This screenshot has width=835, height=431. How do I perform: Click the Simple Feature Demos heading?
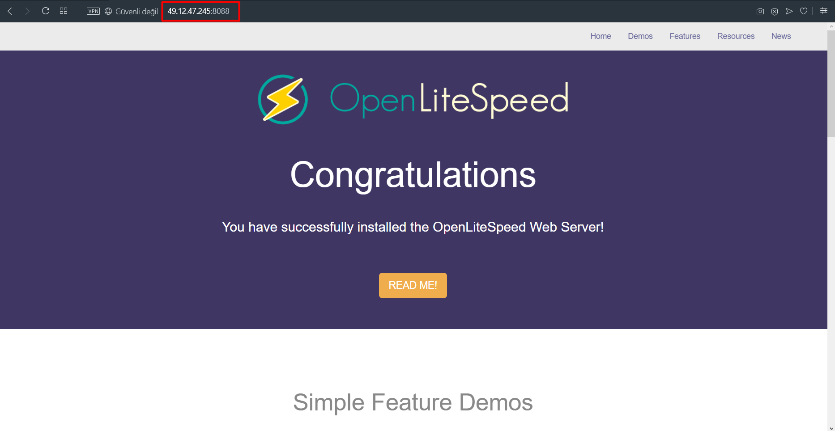(x=413, y=402)
